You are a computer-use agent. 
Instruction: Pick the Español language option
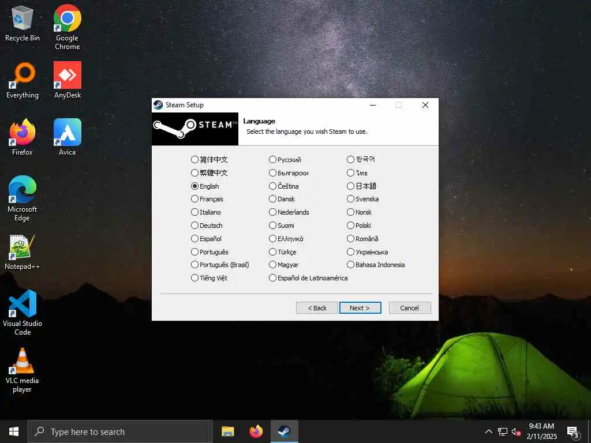[206, 238]
